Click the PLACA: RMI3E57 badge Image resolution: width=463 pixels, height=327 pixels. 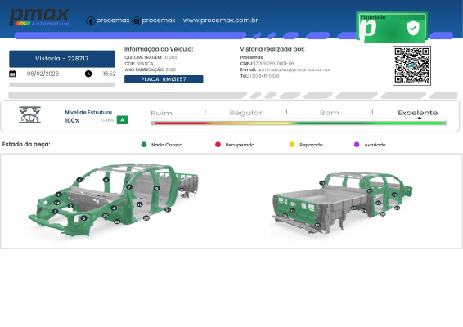[164, 79]
